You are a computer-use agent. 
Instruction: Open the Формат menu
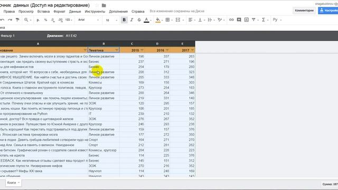59,12
